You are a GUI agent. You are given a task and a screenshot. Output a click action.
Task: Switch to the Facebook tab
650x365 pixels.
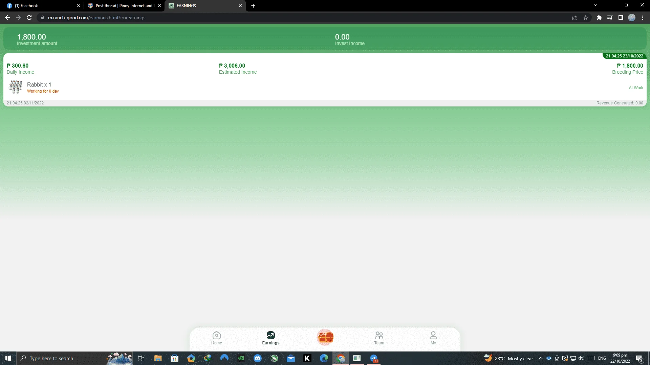(42, 6)
